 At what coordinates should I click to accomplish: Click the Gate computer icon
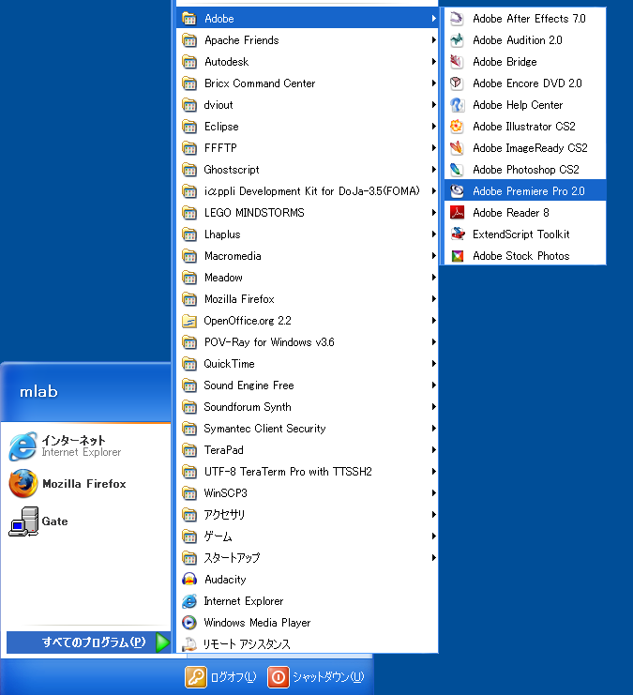(x=23, y=521)
